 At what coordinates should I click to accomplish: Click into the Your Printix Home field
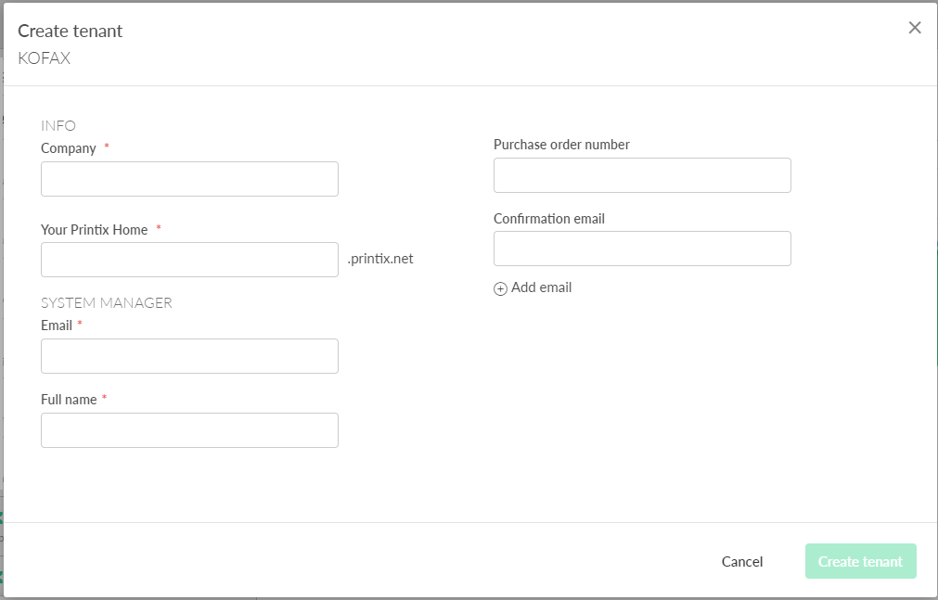pos(189,260)
